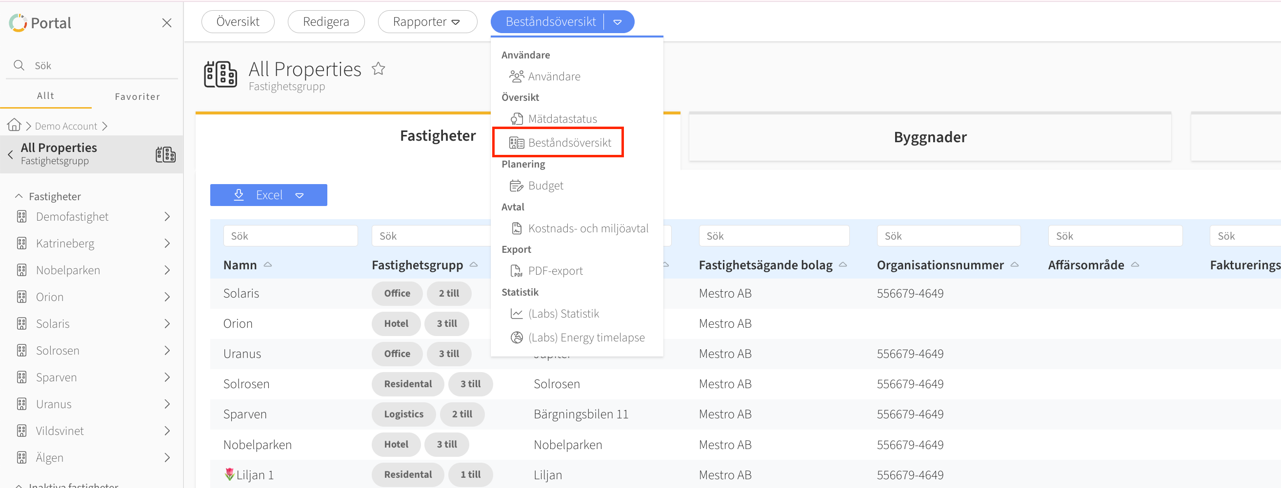Switch to the Byggnader tab
The image size is (1281, 488).
pos(929,137)
